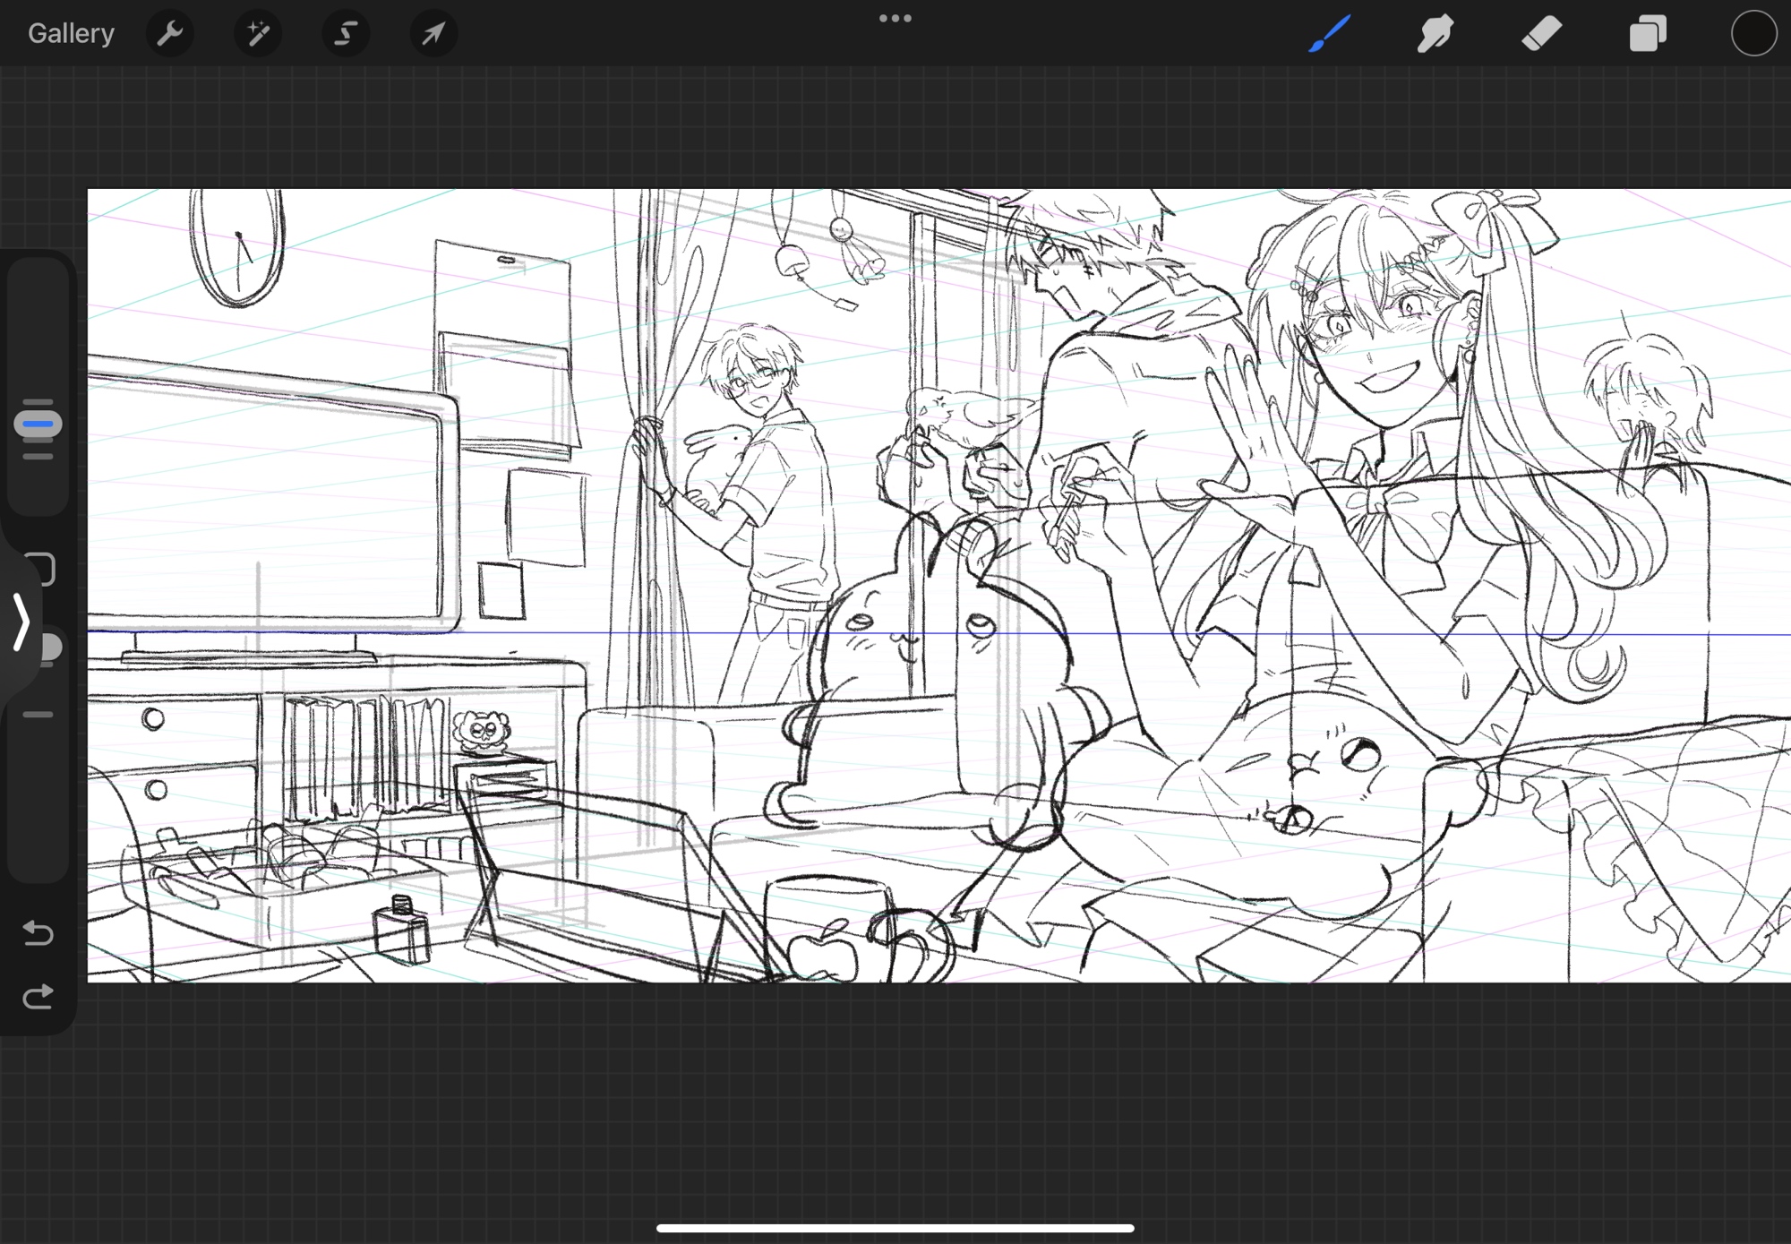The width and height of the screenshot is (1791, 1244).
Task: Click the home indicator bar
Action: pyautogui.click(x=895, y=1228)
